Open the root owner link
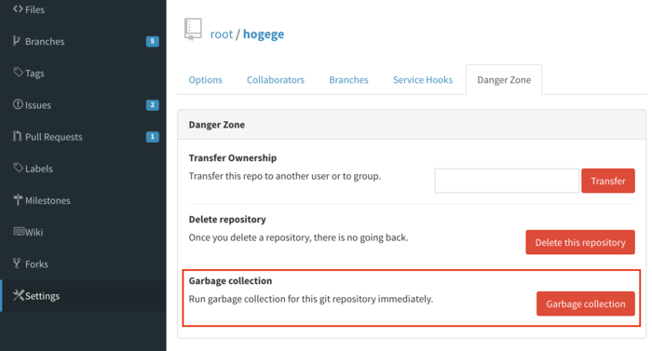The image size is (652, 351). 222,34
